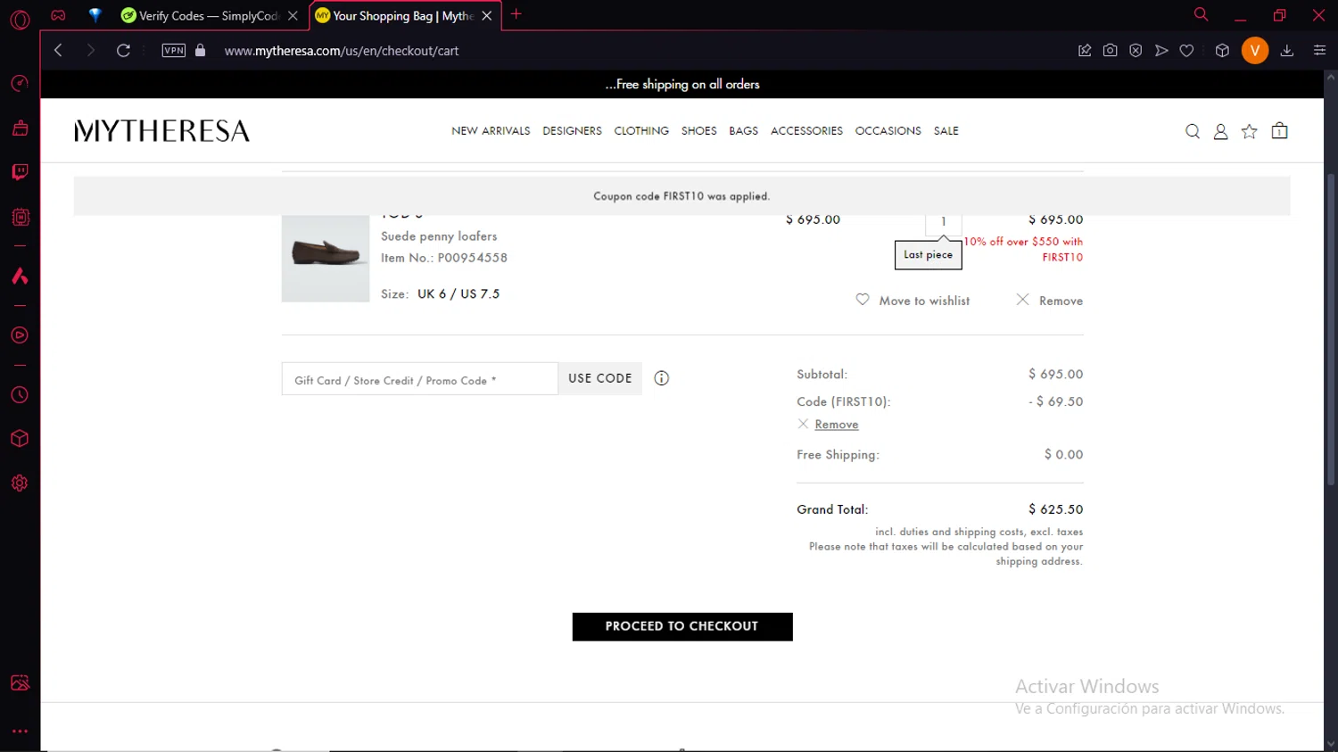This screenshot has height=752, width=1338.
Task: Open the NEW ARRIVALS menu
Action: click(491, 131)
